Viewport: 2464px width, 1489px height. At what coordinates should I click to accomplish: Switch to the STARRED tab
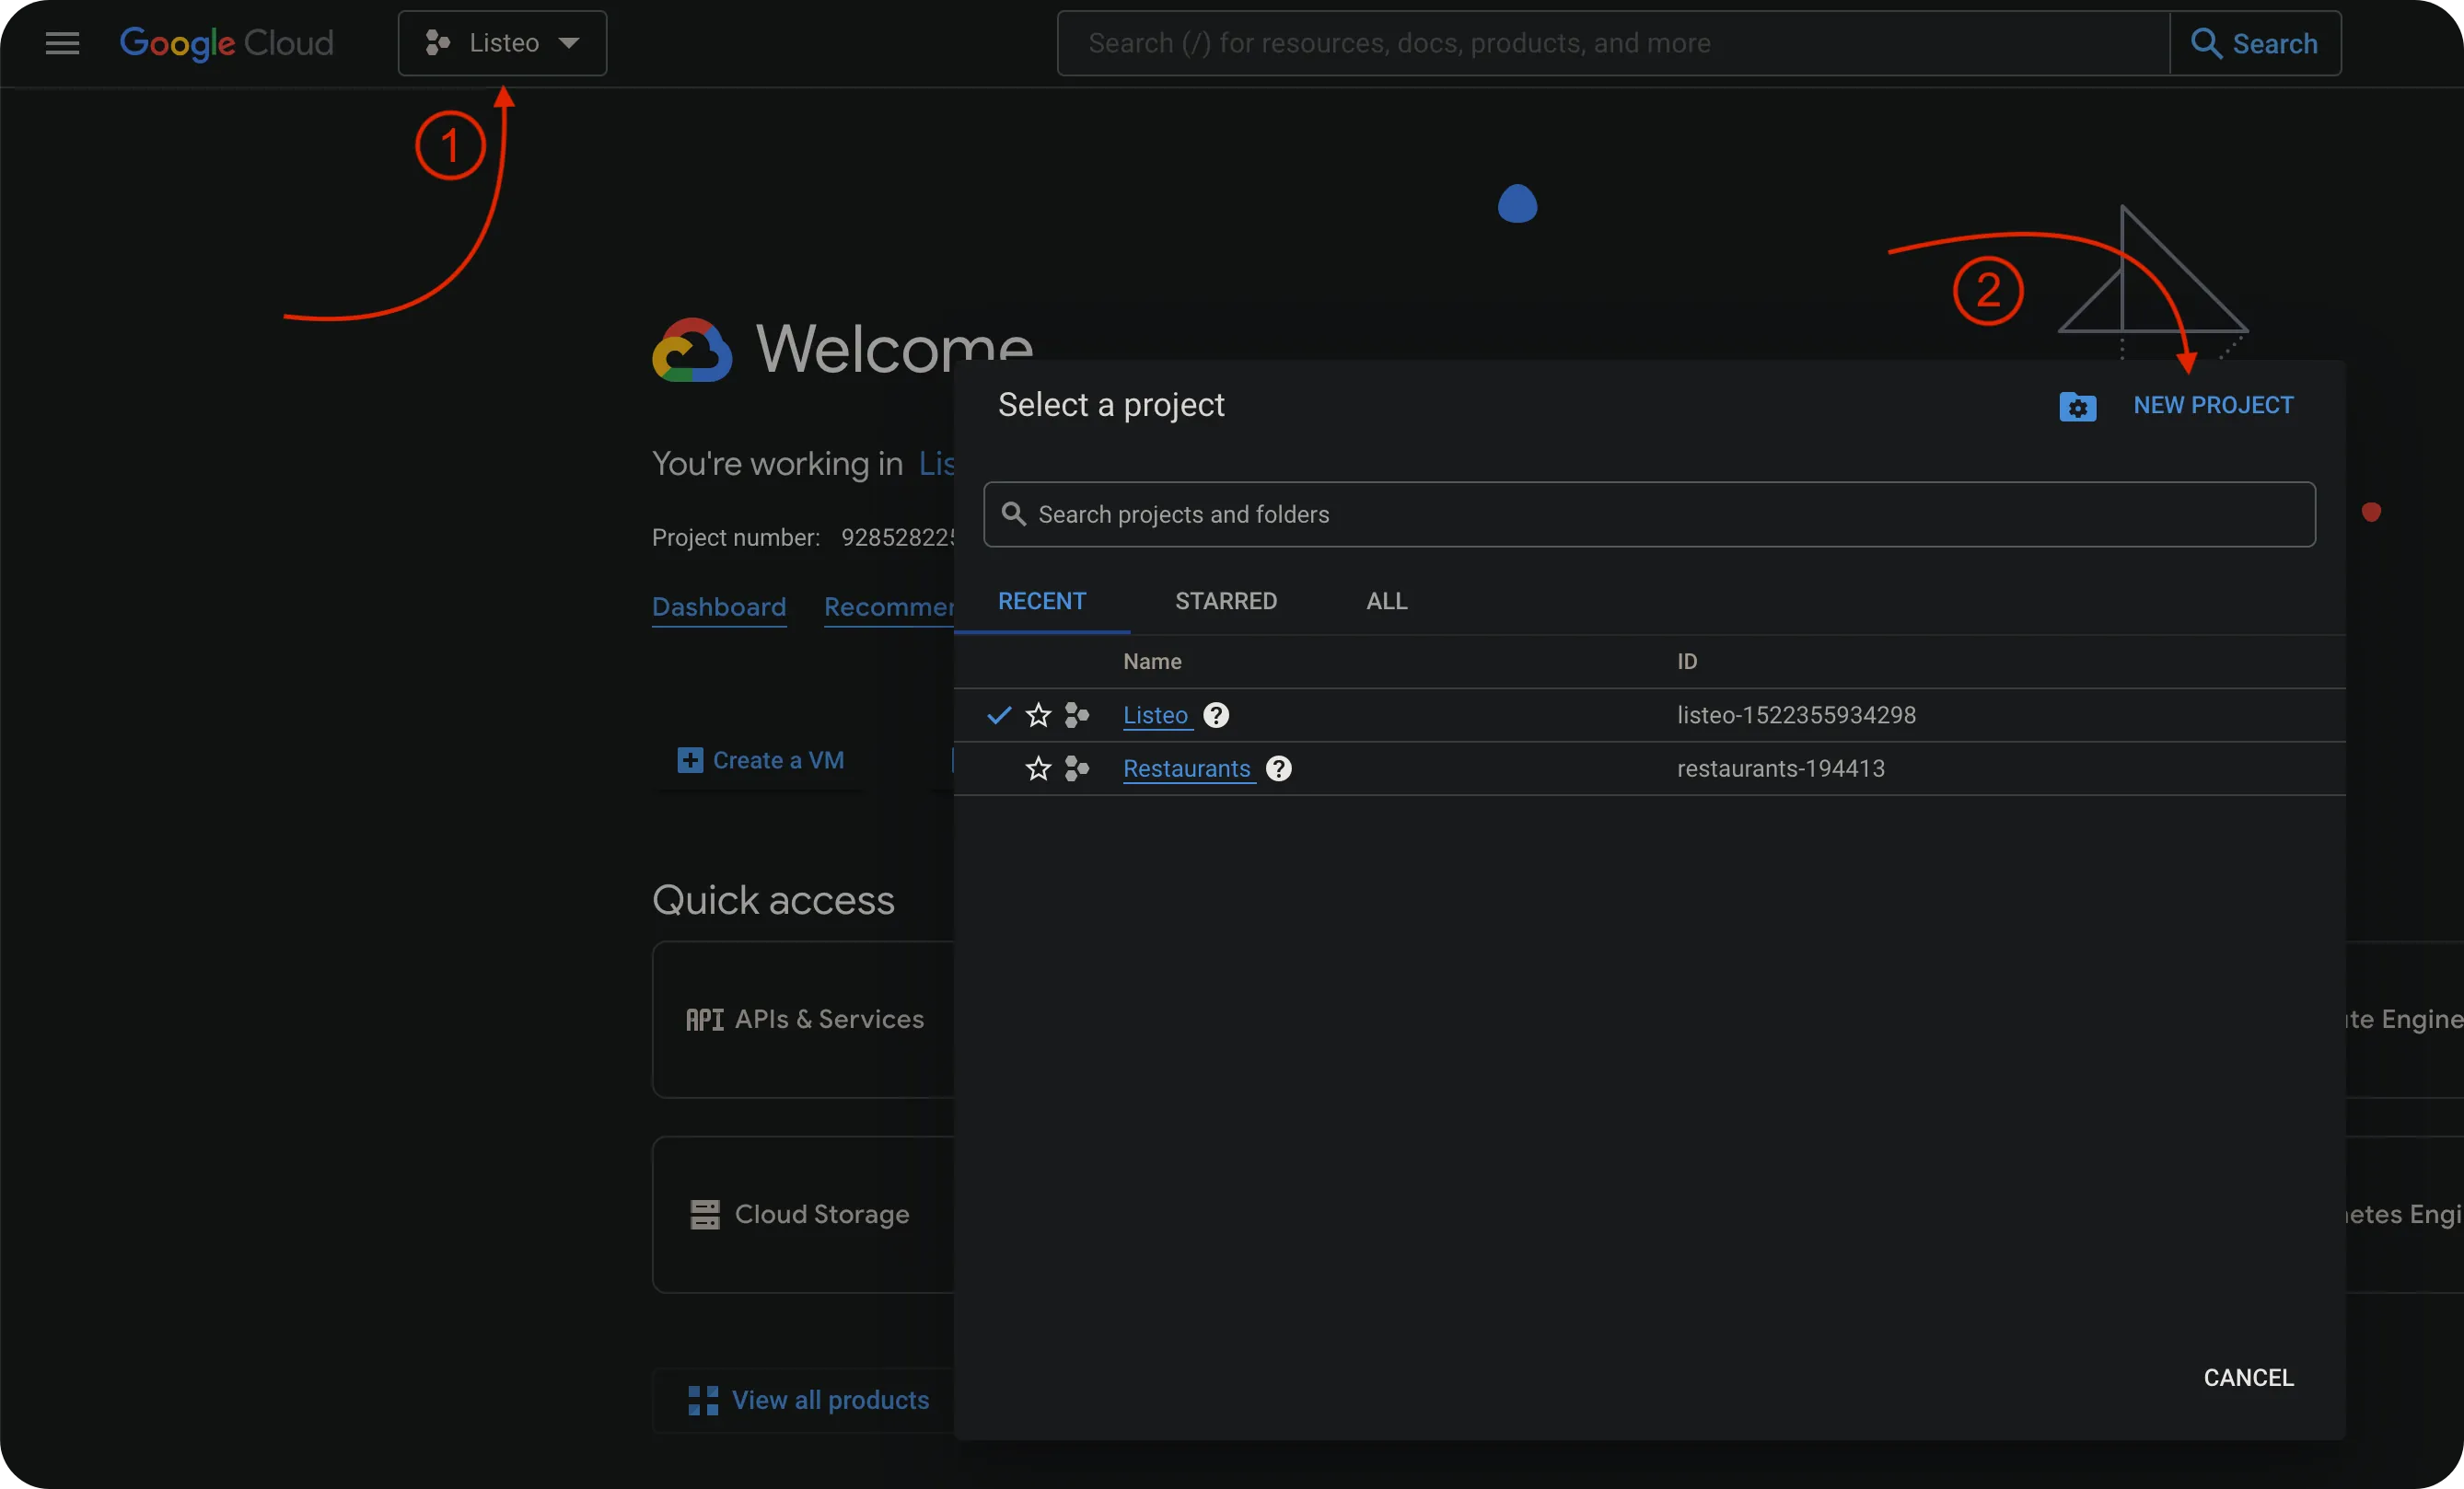click(x=1225, y=601)
